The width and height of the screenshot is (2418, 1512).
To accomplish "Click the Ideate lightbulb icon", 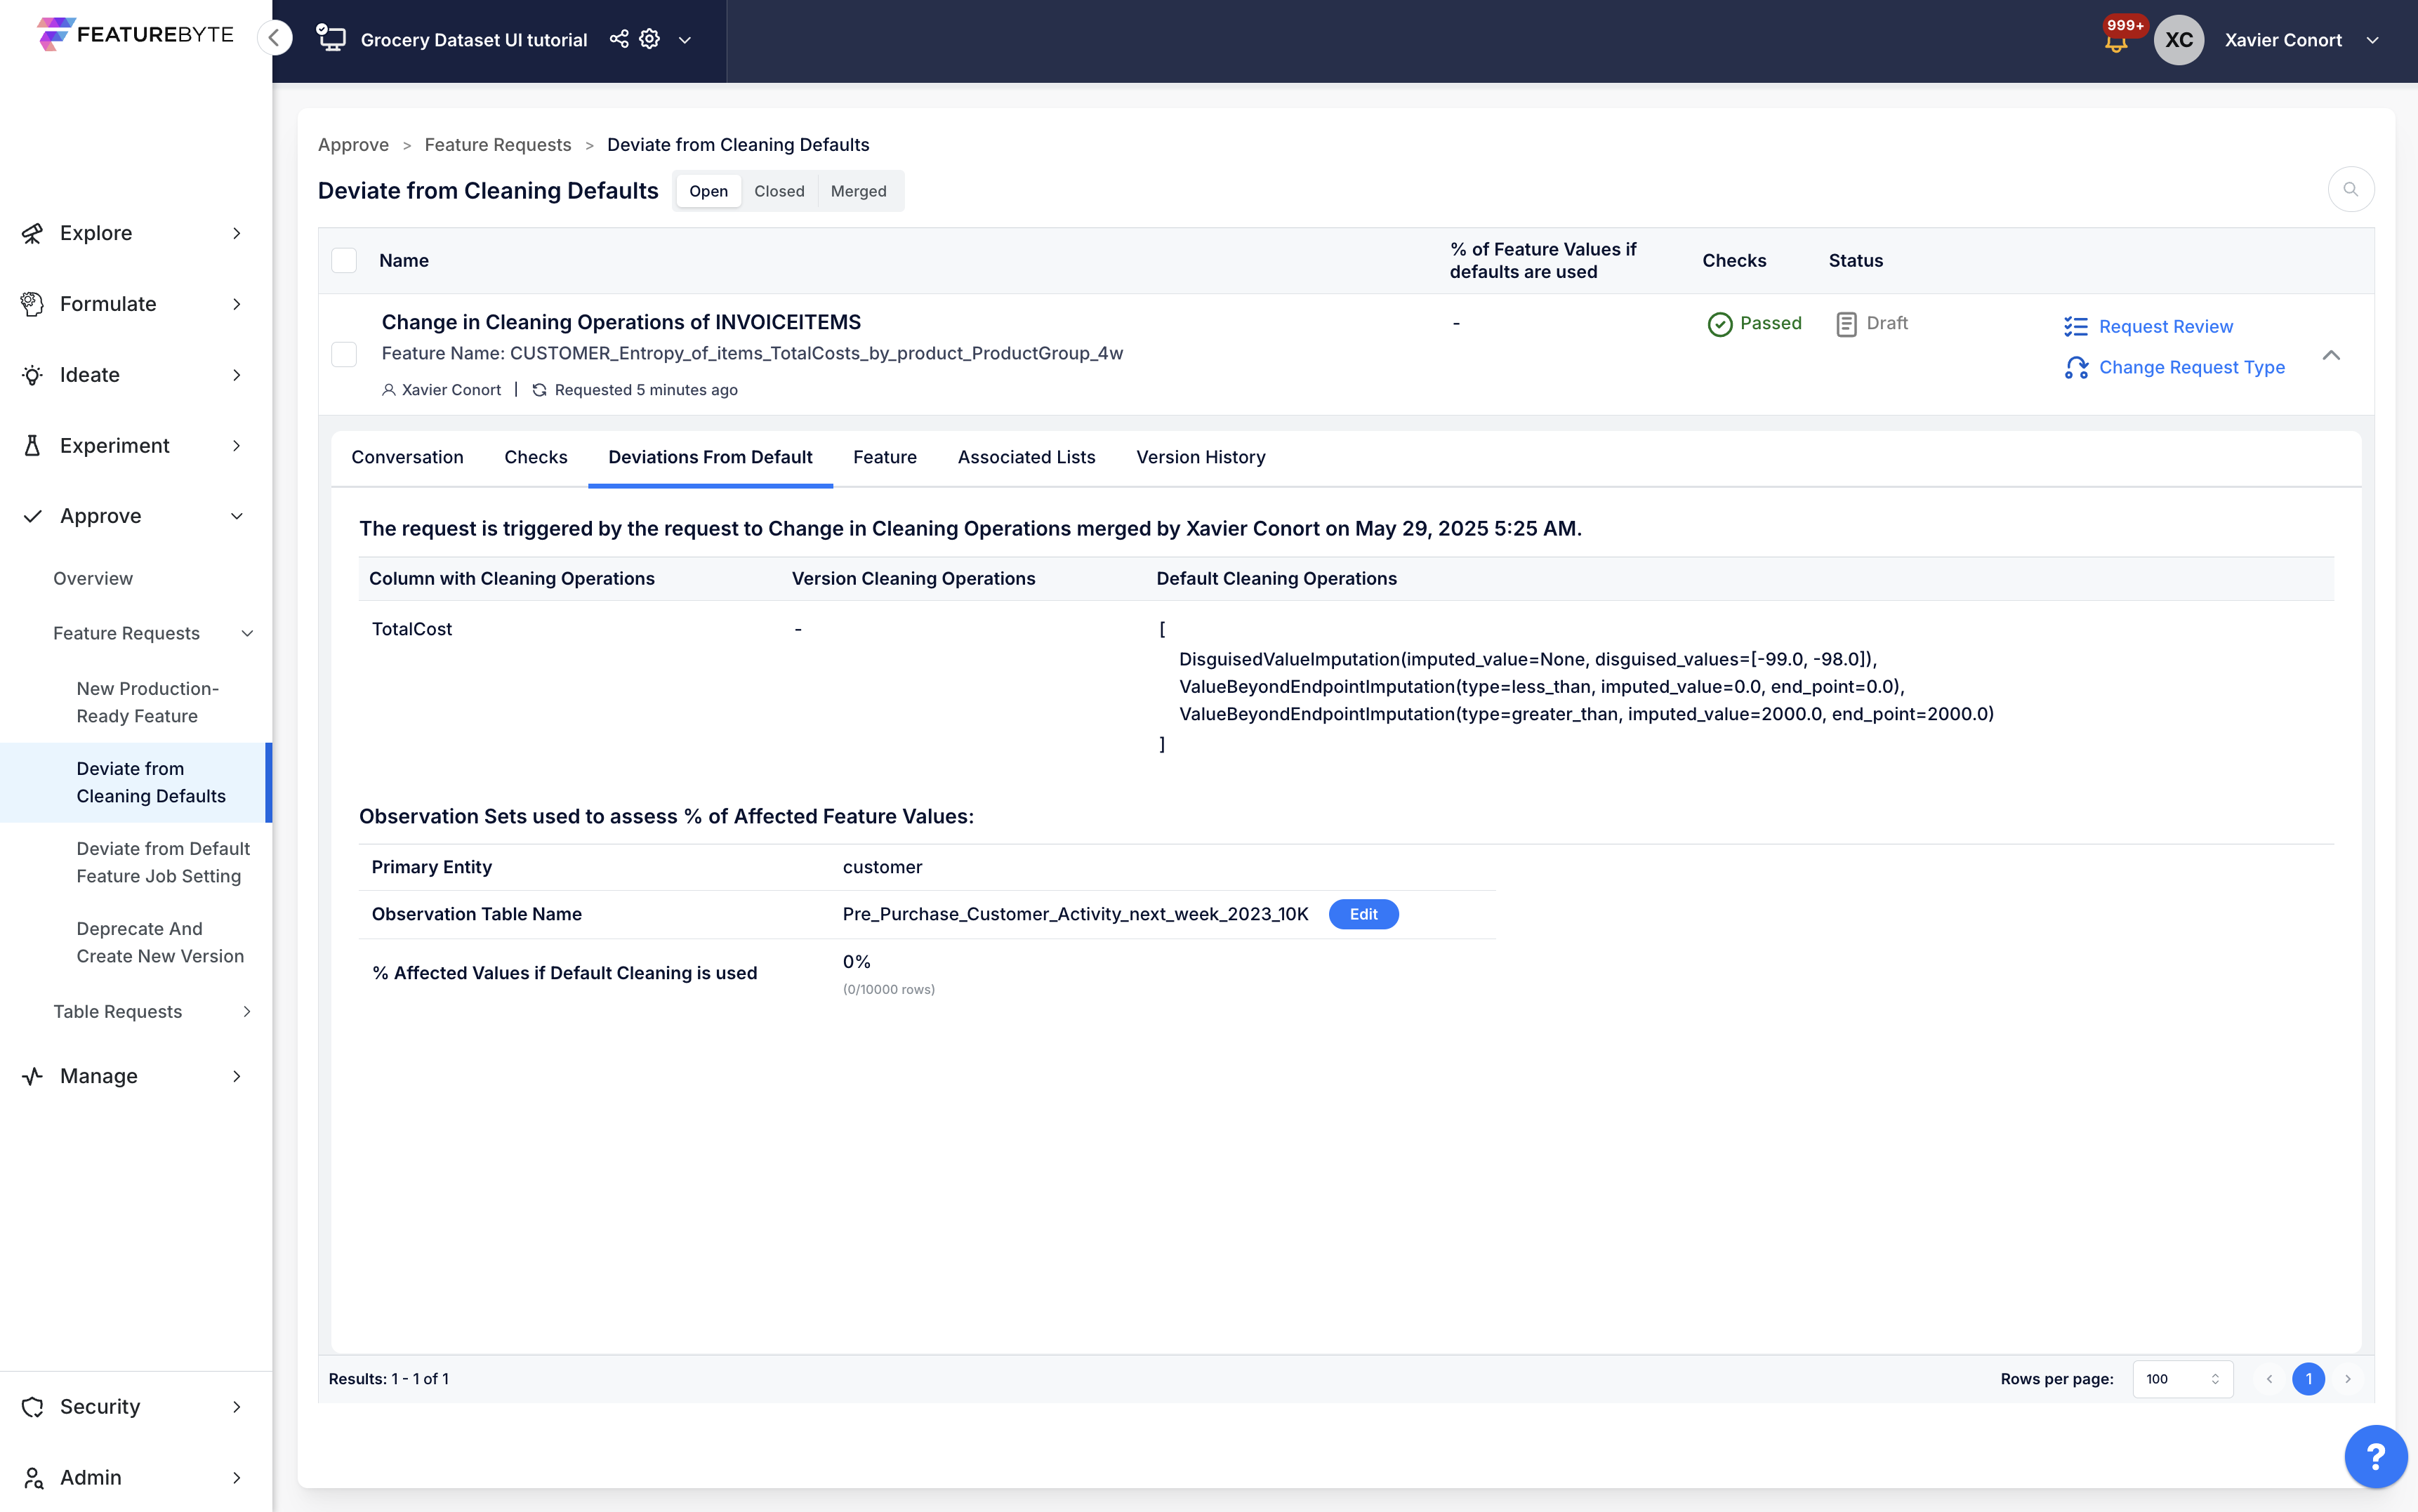I will pyautogui.click(x=32, y=375).
